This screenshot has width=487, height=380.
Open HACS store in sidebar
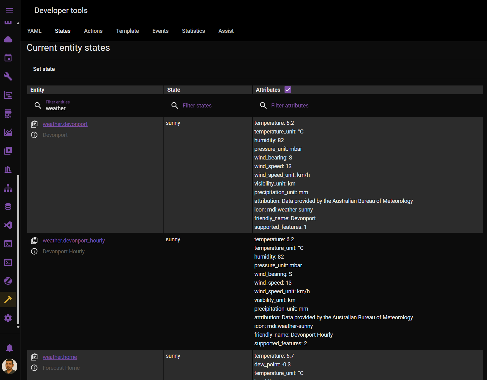point(8,114)
